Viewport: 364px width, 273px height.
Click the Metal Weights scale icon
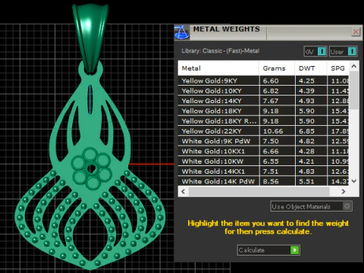point(182,33)
